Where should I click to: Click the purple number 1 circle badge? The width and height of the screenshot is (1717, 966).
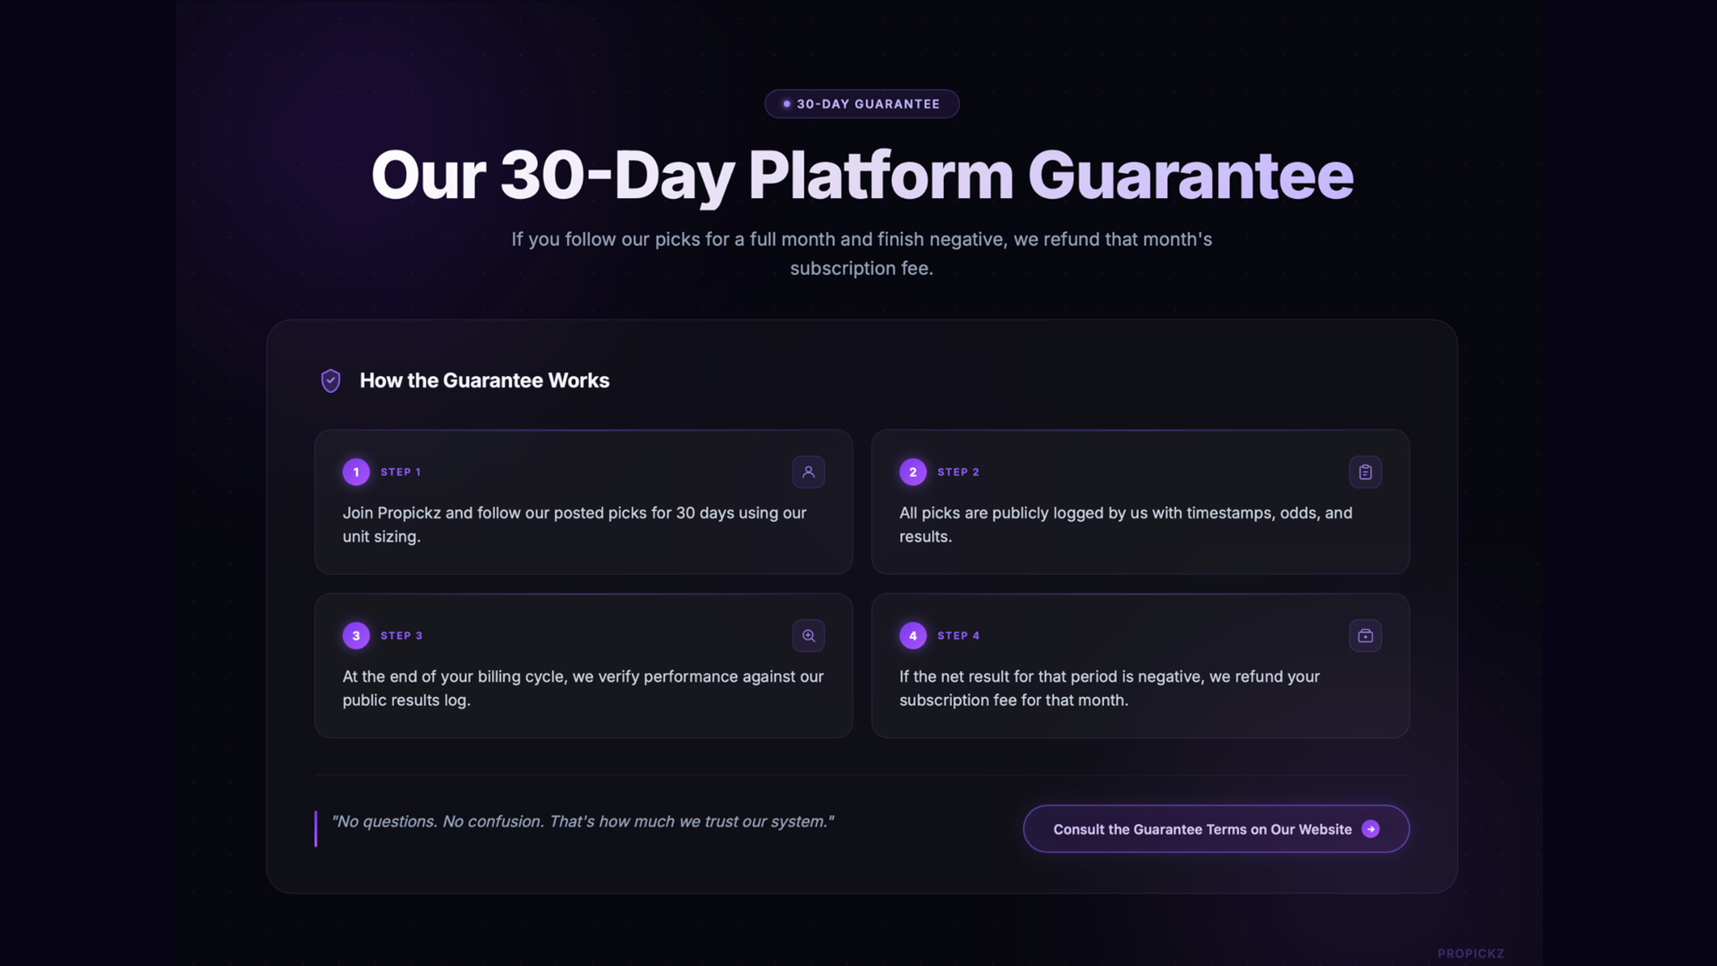pyautogui.click(x=356, y=472)
